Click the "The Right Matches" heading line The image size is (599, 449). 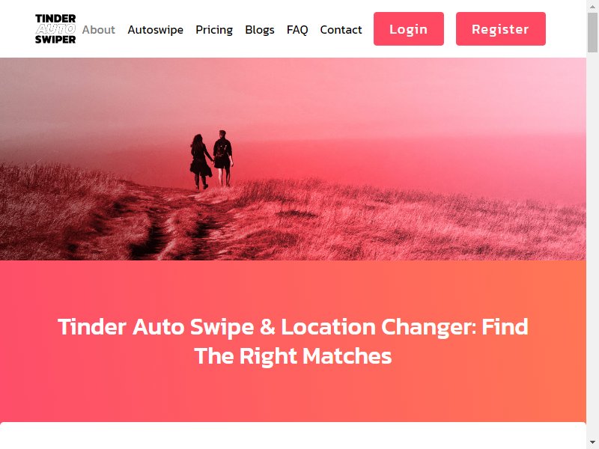click(x=293, y=356)
